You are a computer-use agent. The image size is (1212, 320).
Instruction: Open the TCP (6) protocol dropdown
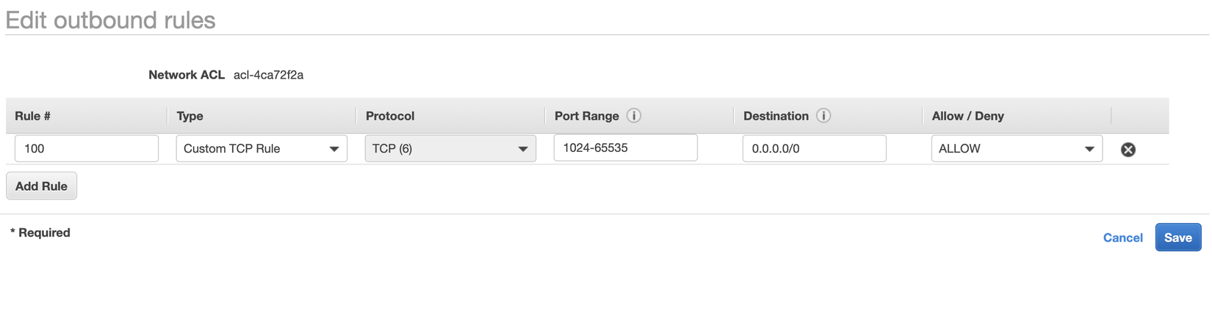450,149
